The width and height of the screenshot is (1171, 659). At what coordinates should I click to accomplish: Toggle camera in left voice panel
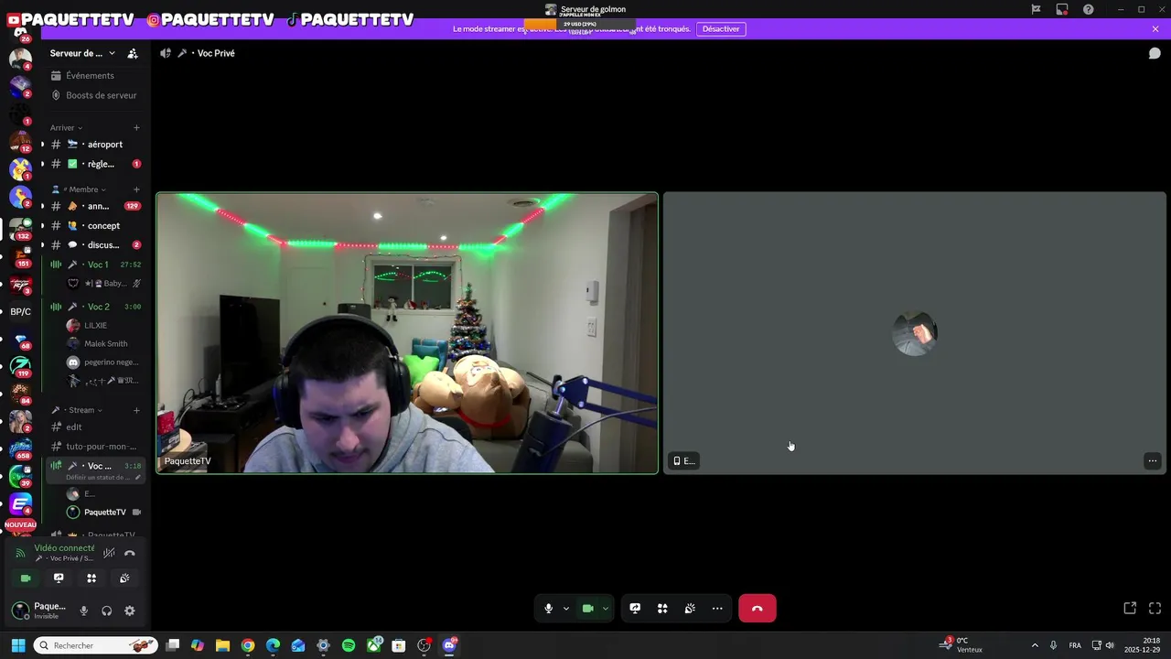[26, 578]
